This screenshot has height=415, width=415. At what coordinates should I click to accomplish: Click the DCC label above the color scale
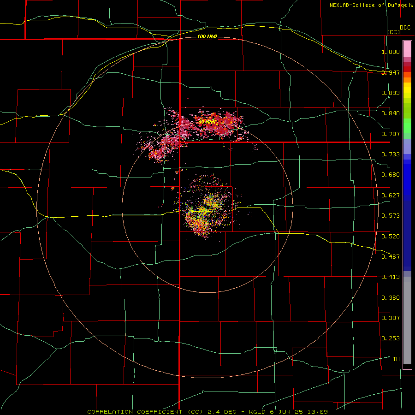[x=405, y=28]
